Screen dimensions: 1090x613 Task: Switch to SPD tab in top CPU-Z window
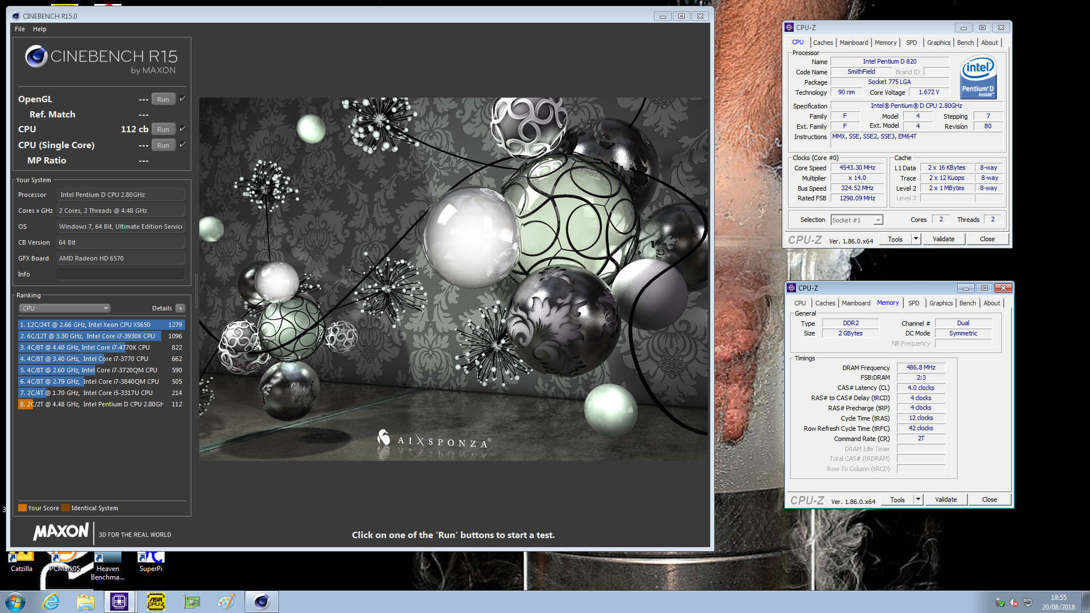click(x=912, y=43)
